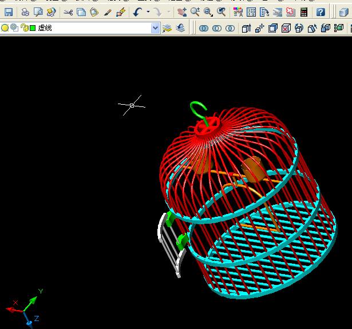Select the Intersect solids tool

[x=230, y=28]
